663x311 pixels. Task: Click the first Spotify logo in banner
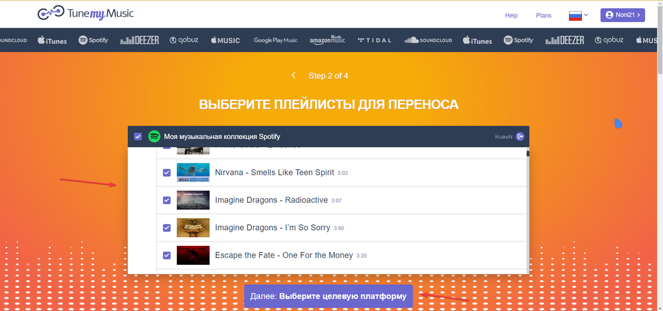[x=93, y=40]
